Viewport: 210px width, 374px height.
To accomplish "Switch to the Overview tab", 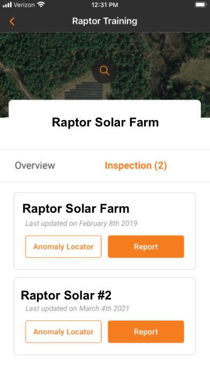I will pyautogui.click(x=35, y=165).
